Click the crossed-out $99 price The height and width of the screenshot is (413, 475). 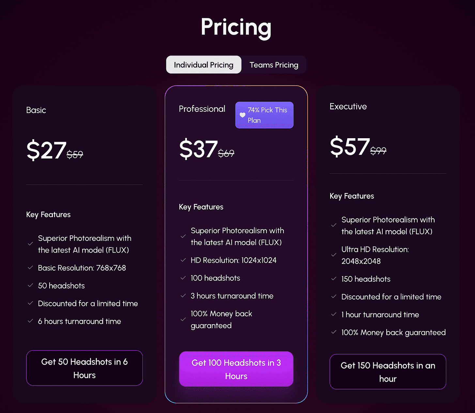[x=378, y=151]
